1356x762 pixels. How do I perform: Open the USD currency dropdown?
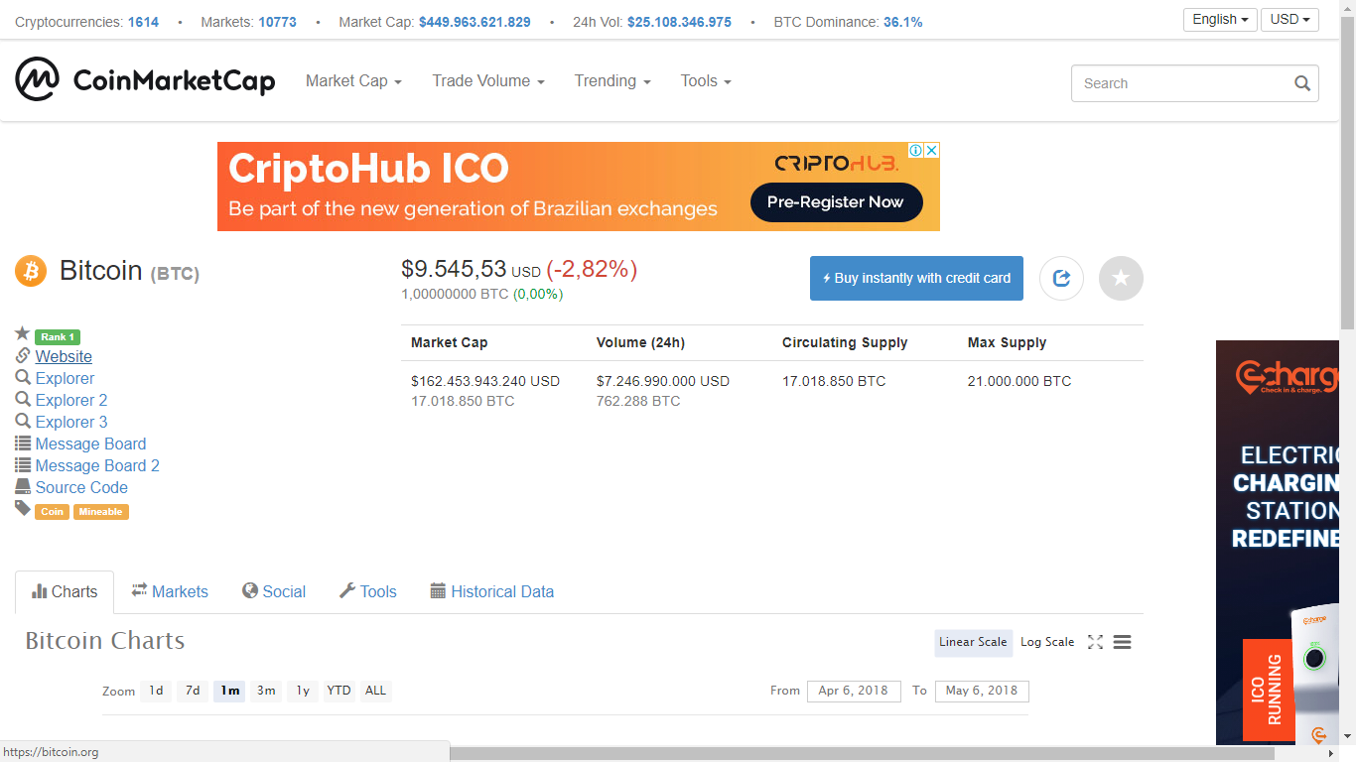1289,20
